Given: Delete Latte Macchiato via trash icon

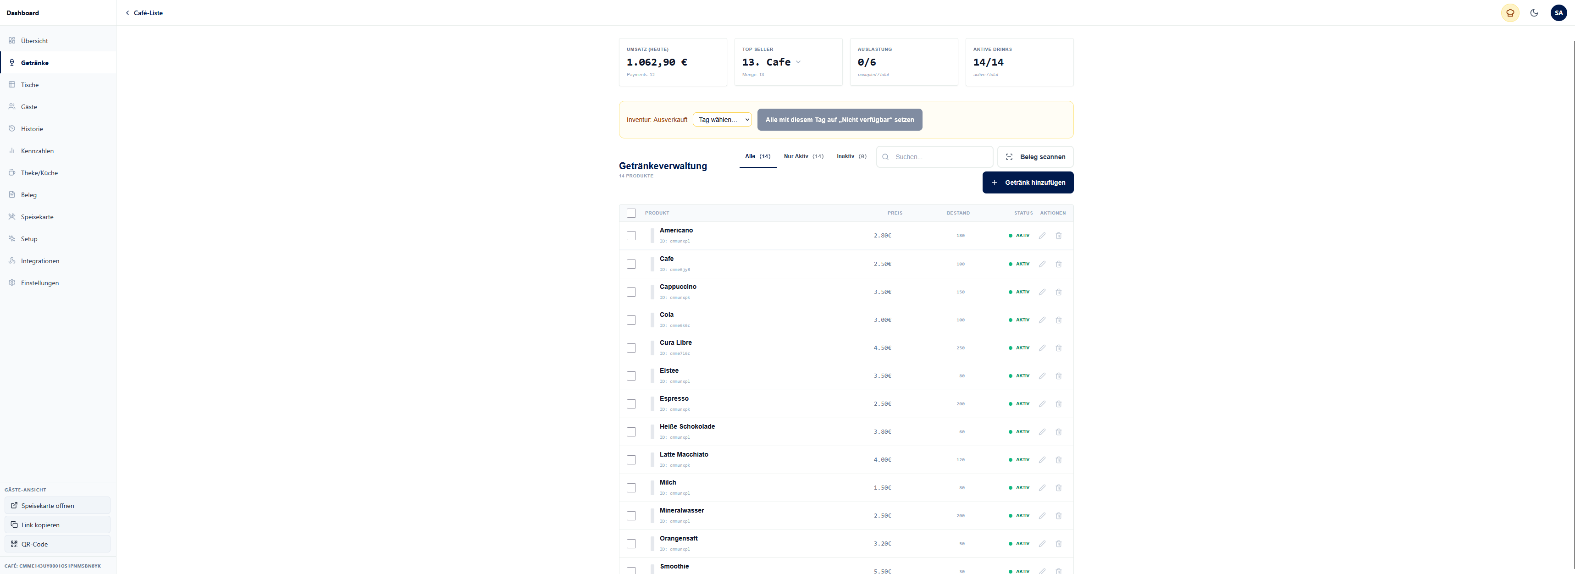Looking at the screenshot, I should 1058,460.
